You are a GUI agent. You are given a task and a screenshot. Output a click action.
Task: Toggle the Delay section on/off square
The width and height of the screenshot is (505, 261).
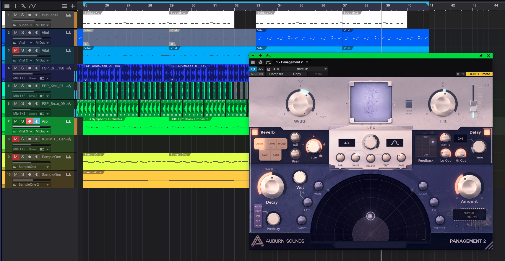pos(487,132)
